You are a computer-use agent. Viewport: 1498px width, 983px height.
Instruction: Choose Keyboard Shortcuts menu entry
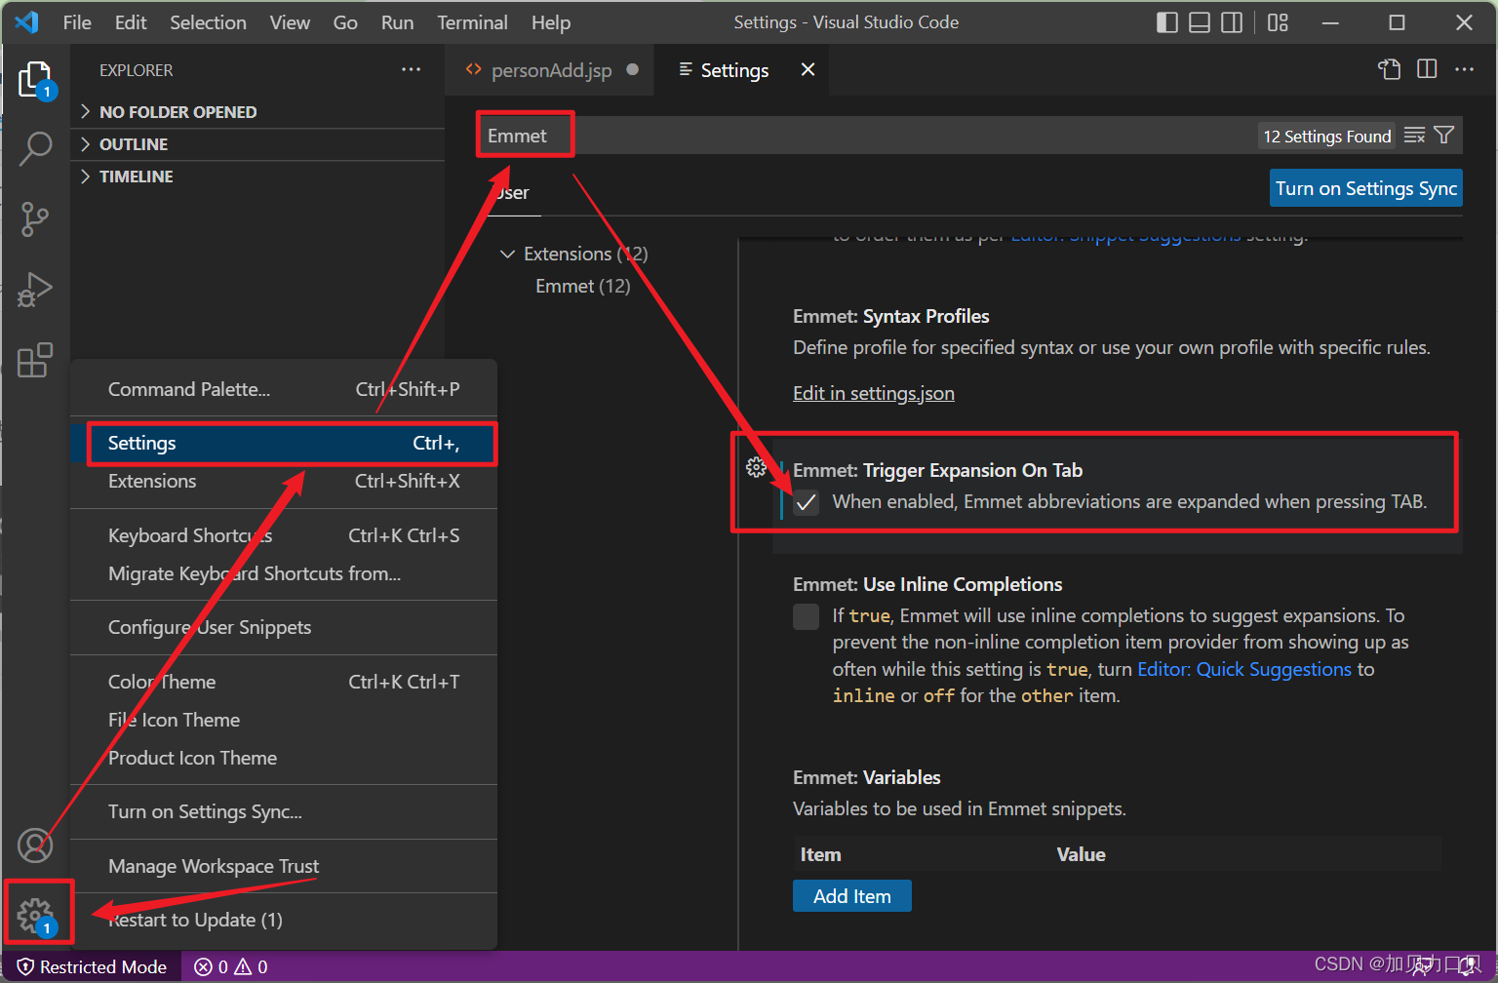click(284, 535)
